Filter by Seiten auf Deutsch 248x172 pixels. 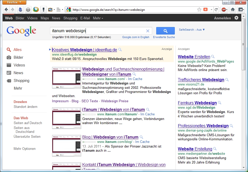[28, 123]
